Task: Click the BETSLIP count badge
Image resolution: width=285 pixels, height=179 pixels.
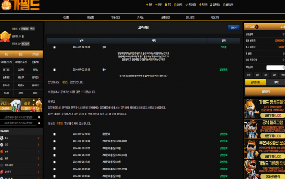Action: pos(256,27)
